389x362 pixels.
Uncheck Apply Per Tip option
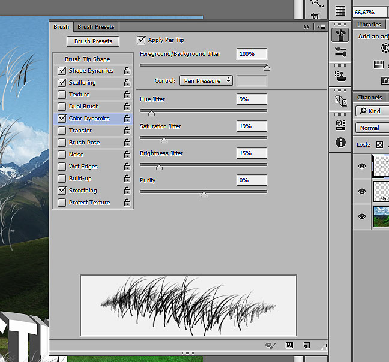(142, 40)
